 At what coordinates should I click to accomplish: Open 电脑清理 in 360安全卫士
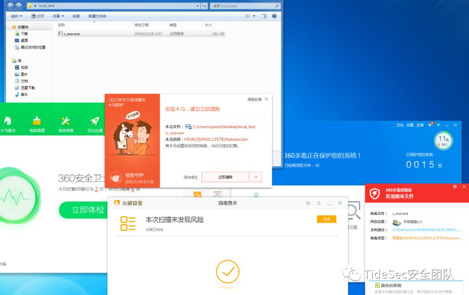[x=37, y=124]
